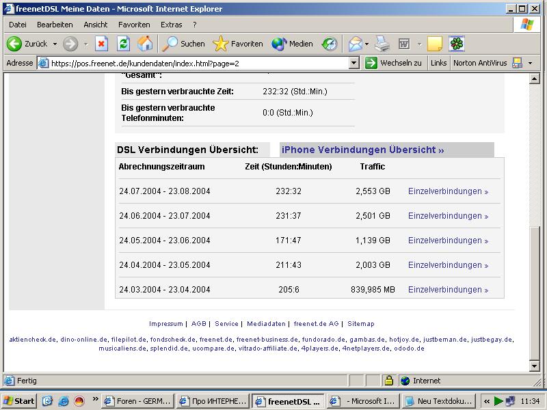This screenshot has height=410, width=547.
Task: Open the Zurück history dropdown arrow
Action: [55, 44]
